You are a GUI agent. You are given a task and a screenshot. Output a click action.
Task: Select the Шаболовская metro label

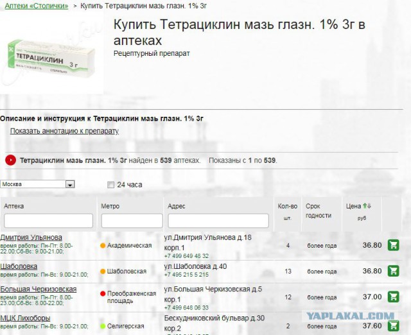point(127,271)
